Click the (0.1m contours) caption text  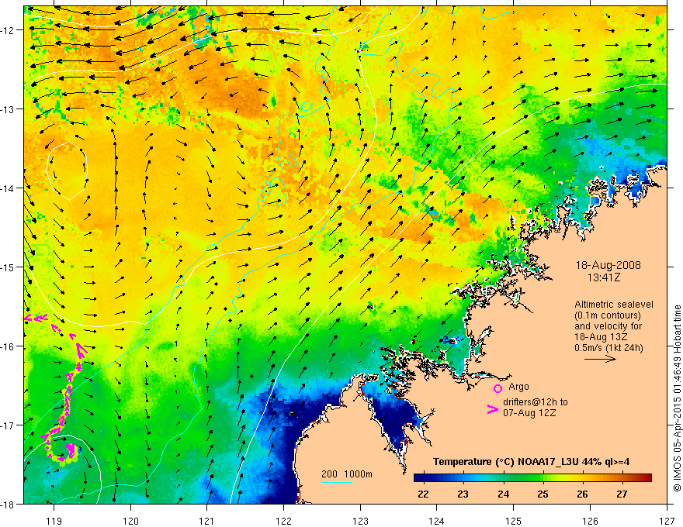point(608,315)
